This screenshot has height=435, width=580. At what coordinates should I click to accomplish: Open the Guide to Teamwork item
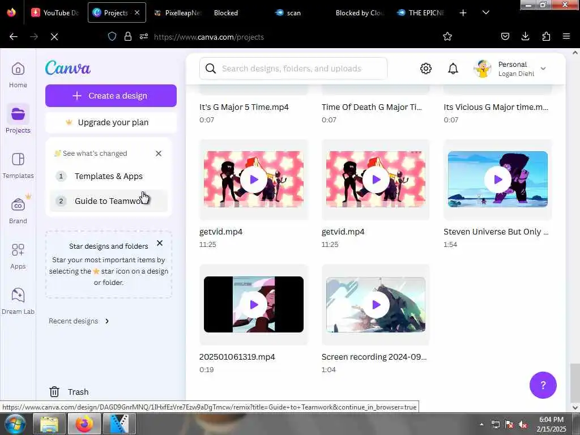(x=108, y=201)
